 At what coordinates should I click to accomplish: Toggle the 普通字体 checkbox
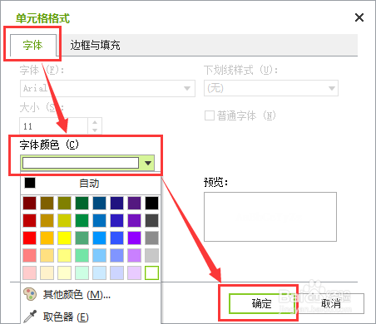(210, 115)
